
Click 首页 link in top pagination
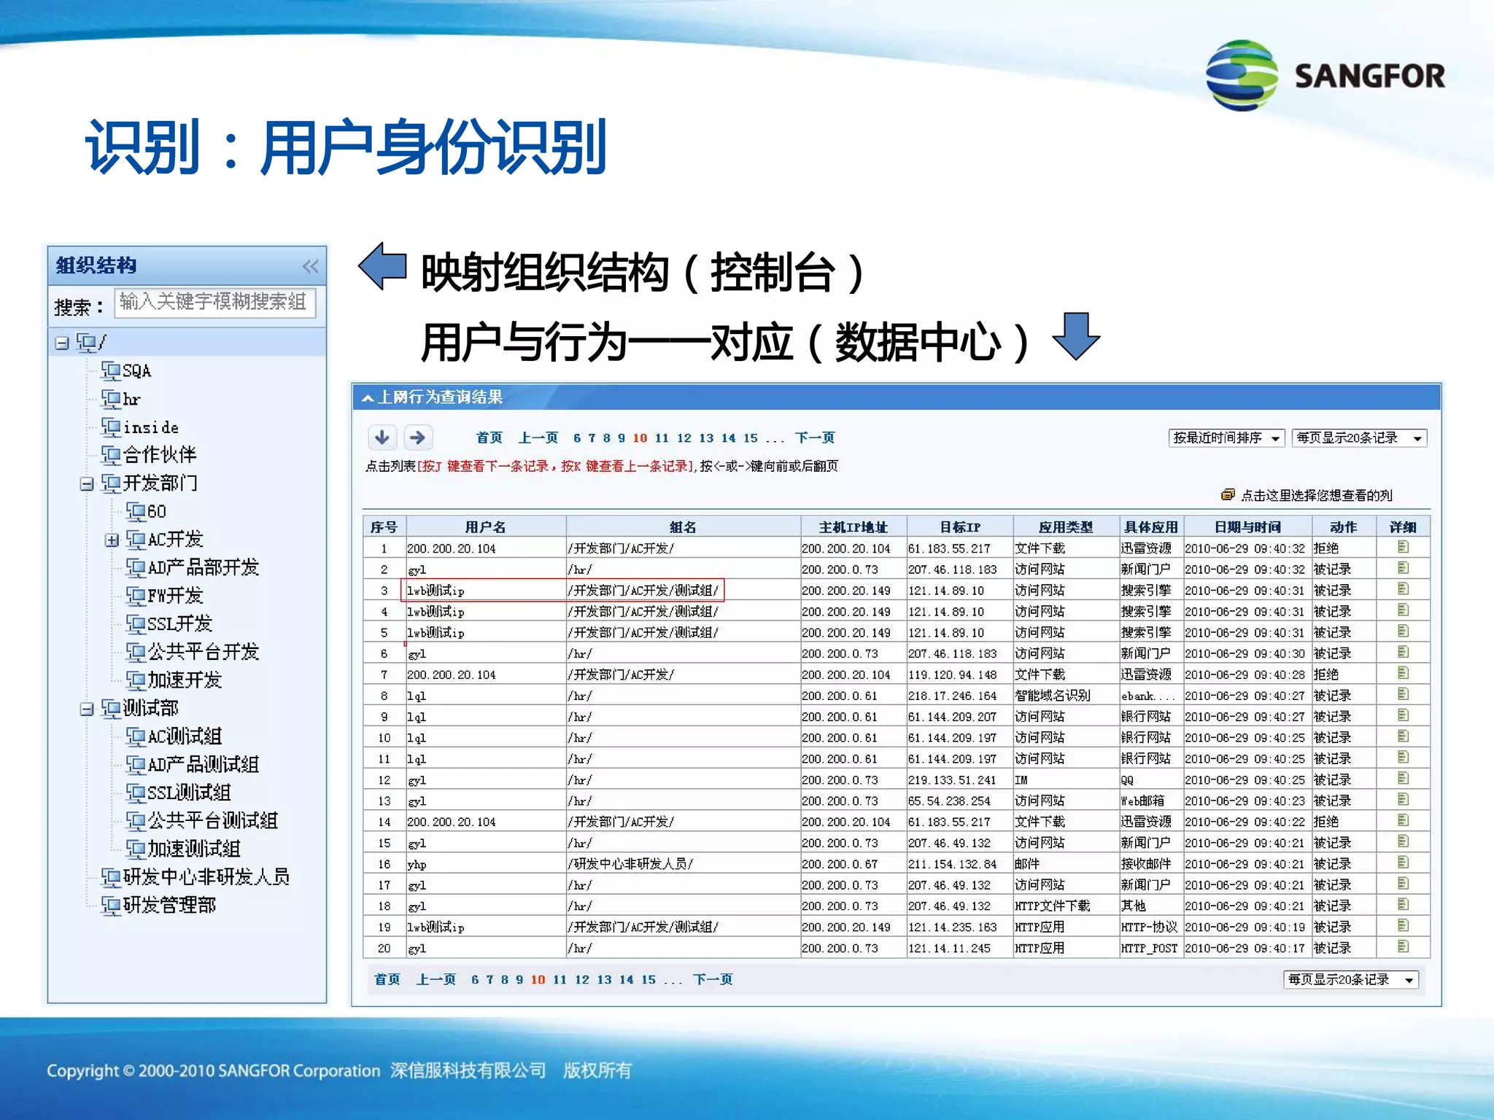point(489,437)
